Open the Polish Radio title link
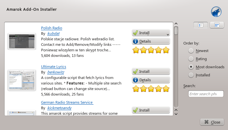 51,28
